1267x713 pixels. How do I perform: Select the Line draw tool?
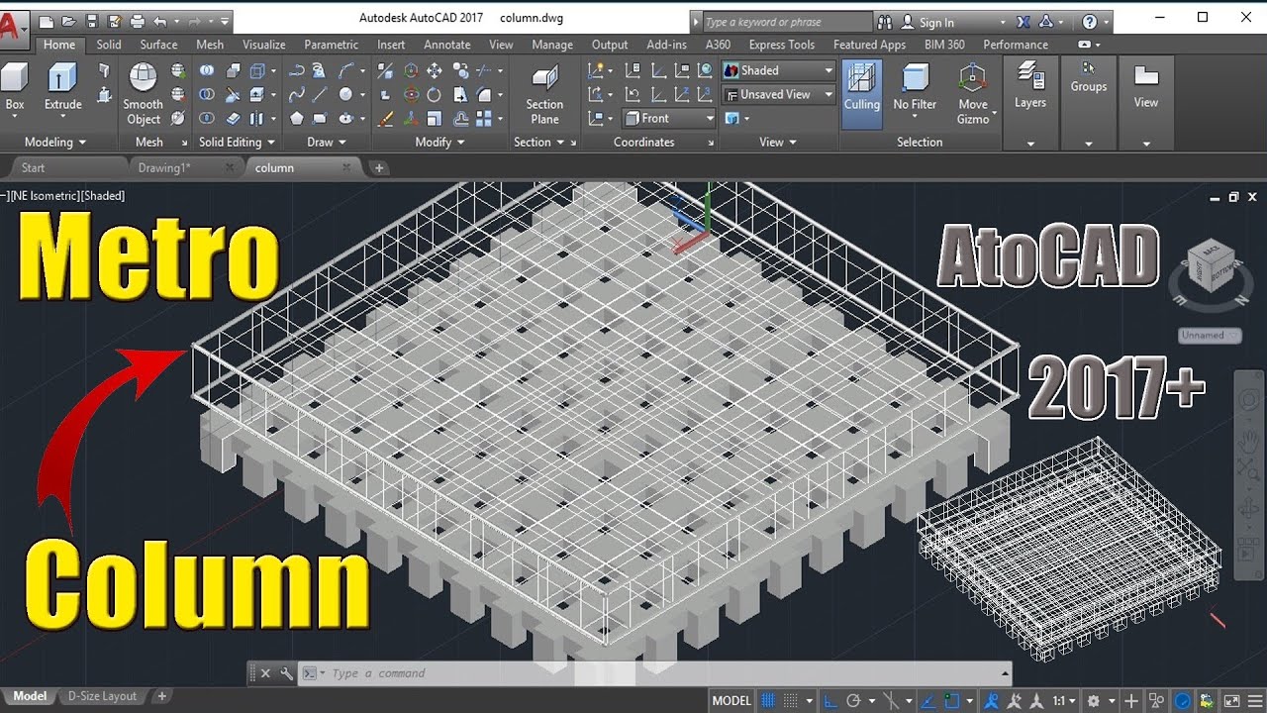click(320, 95)
